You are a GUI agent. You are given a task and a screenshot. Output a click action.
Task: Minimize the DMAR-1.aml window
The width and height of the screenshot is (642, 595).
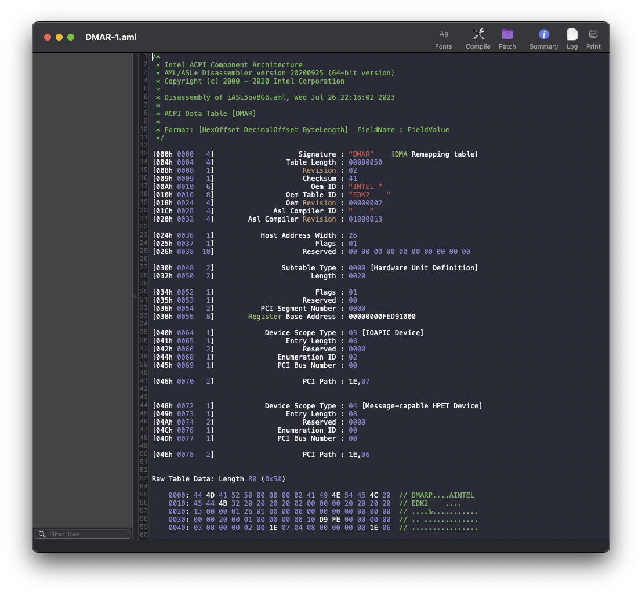(x=59, y=37)
